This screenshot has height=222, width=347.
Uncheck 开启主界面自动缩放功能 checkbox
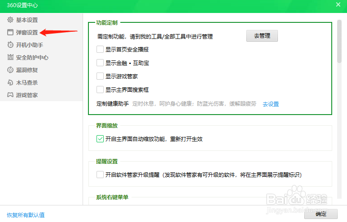[x=100, y=139]
